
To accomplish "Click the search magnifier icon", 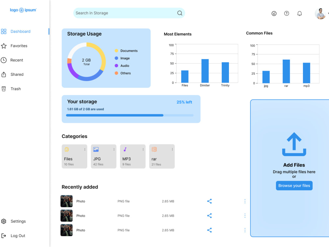I will click(180, 13).
